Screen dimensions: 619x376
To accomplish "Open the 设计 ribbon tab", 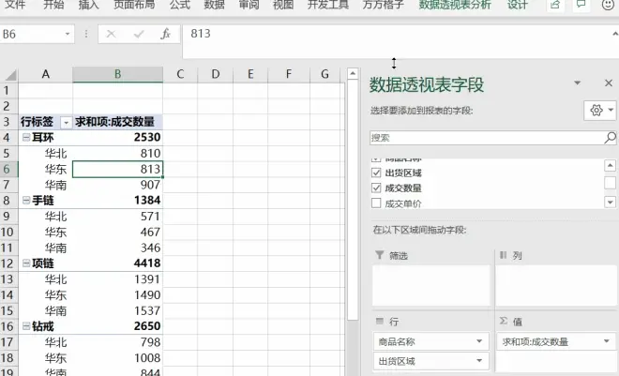I will click(x=518, y=5).
